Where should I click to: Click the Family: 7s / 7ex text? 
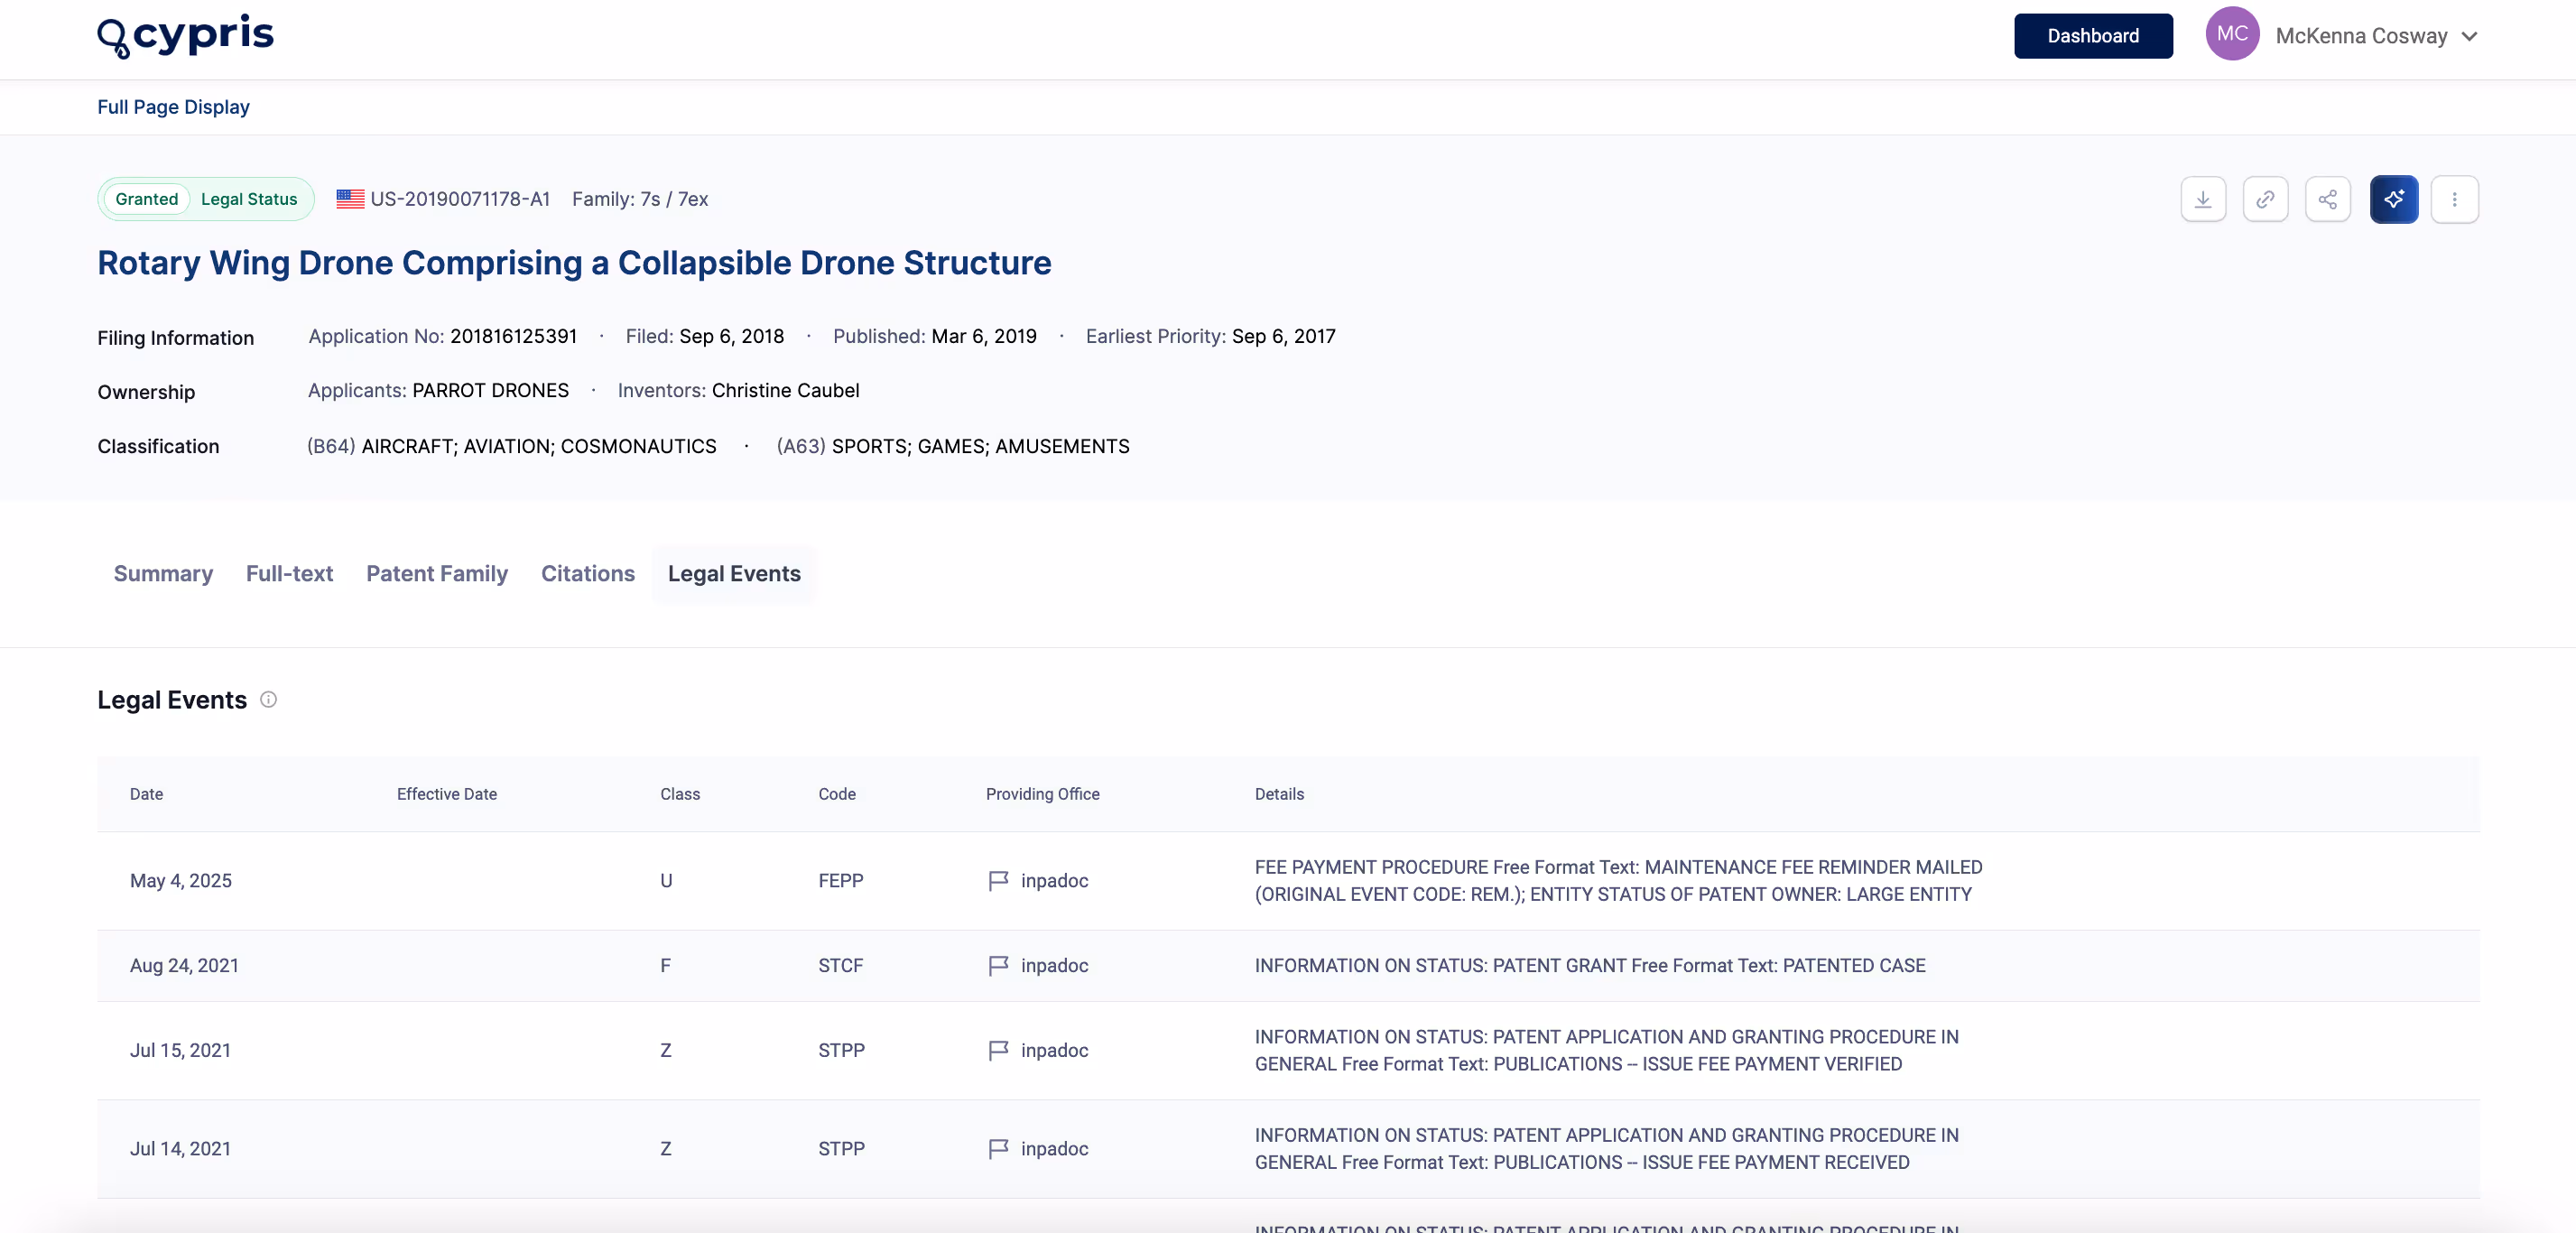[640, 199]
